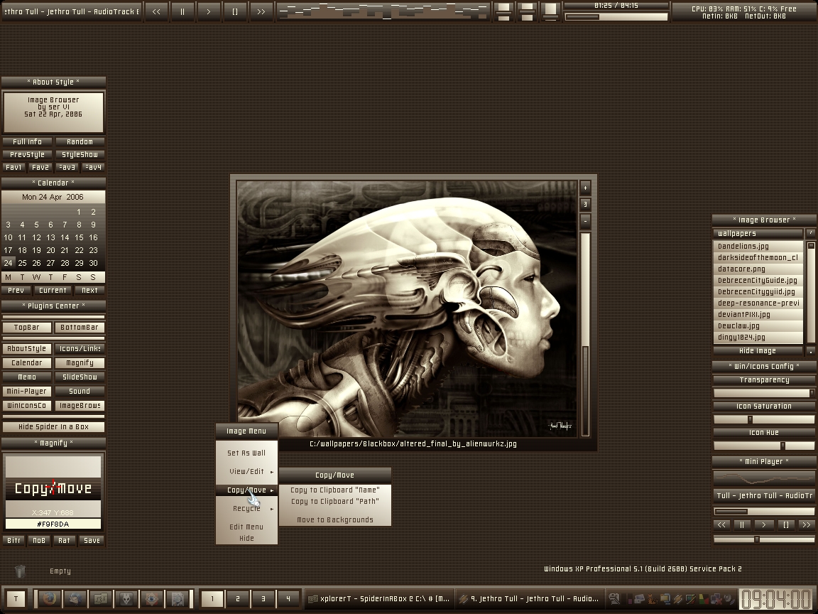Select Dandelions.jpg in Image Browser list
Image resolution: width=818 pixels, height=614 pixels.
[x=758, y=246]
